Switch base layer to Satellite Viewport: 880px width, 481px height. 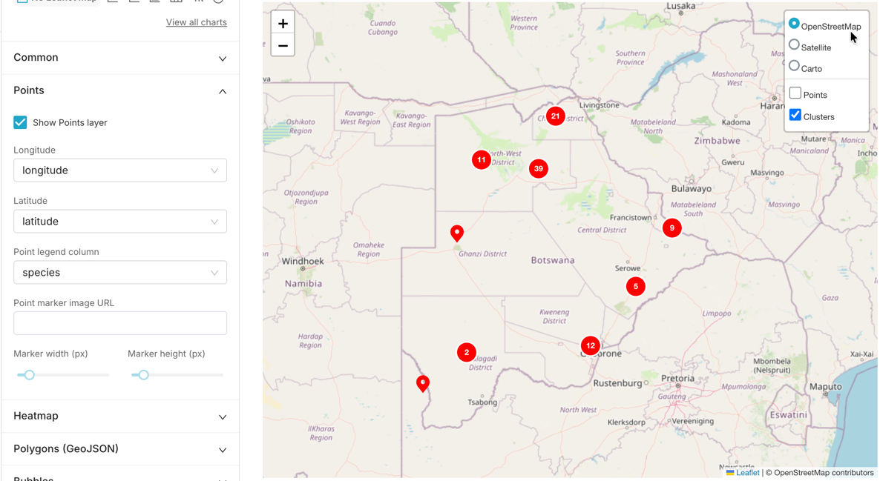tap(794, 44)
